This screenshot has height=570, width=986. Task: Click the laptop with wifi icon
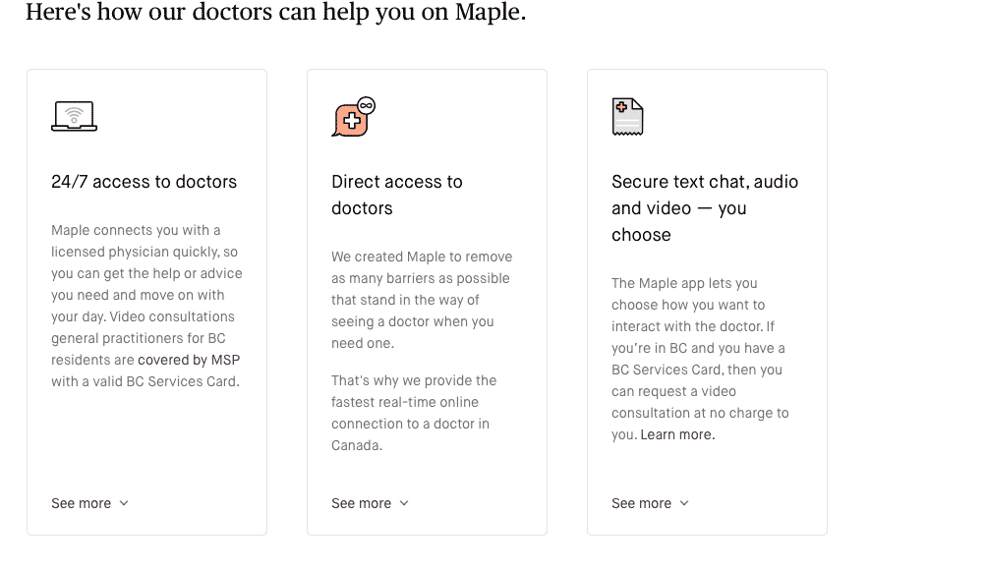pos(74,116)
